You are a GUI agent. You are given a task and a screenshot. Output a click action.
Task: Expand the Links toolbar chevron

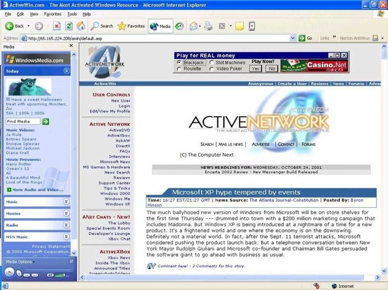click(334, 37)
